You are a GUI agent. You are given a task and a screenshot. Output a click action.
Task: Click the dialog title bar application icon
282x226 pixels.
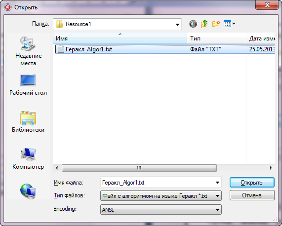click(x=8, y=7)
